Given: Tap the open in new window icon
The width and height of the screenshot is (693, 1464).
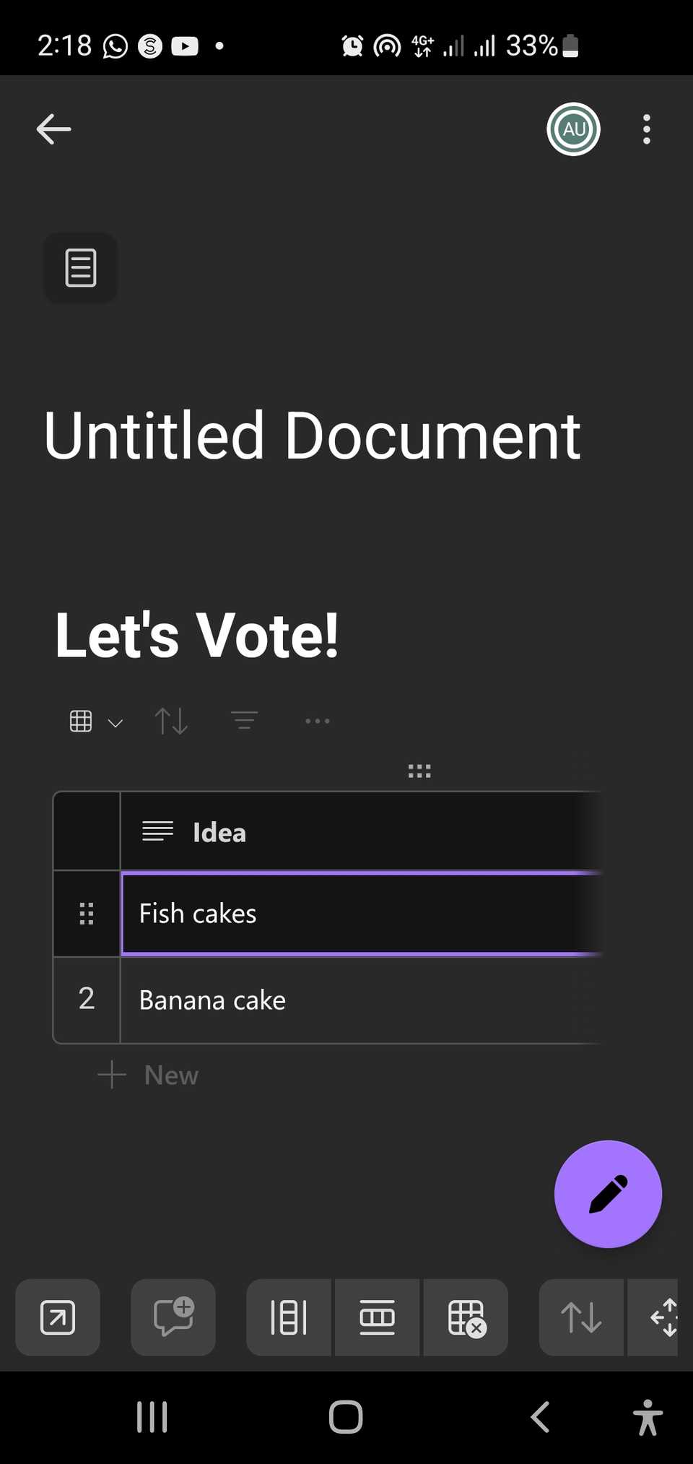Looking at the screenshot, I should coord(57,1317).
